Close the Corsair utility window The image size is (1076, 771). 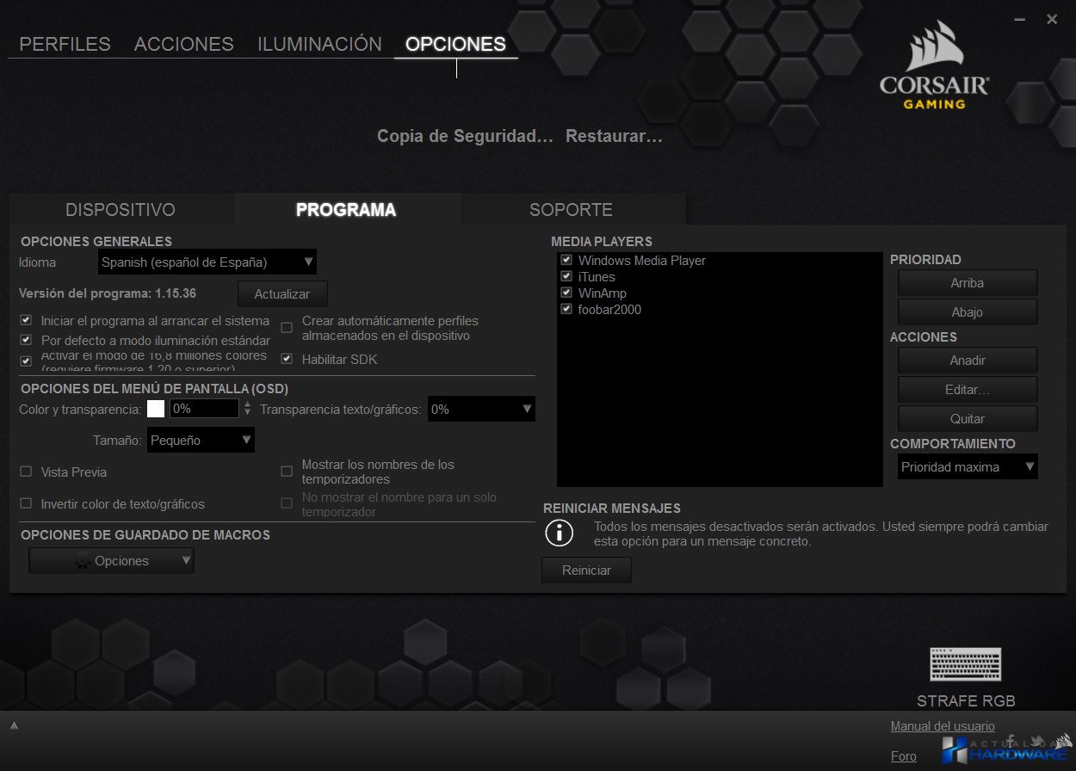1052,19
